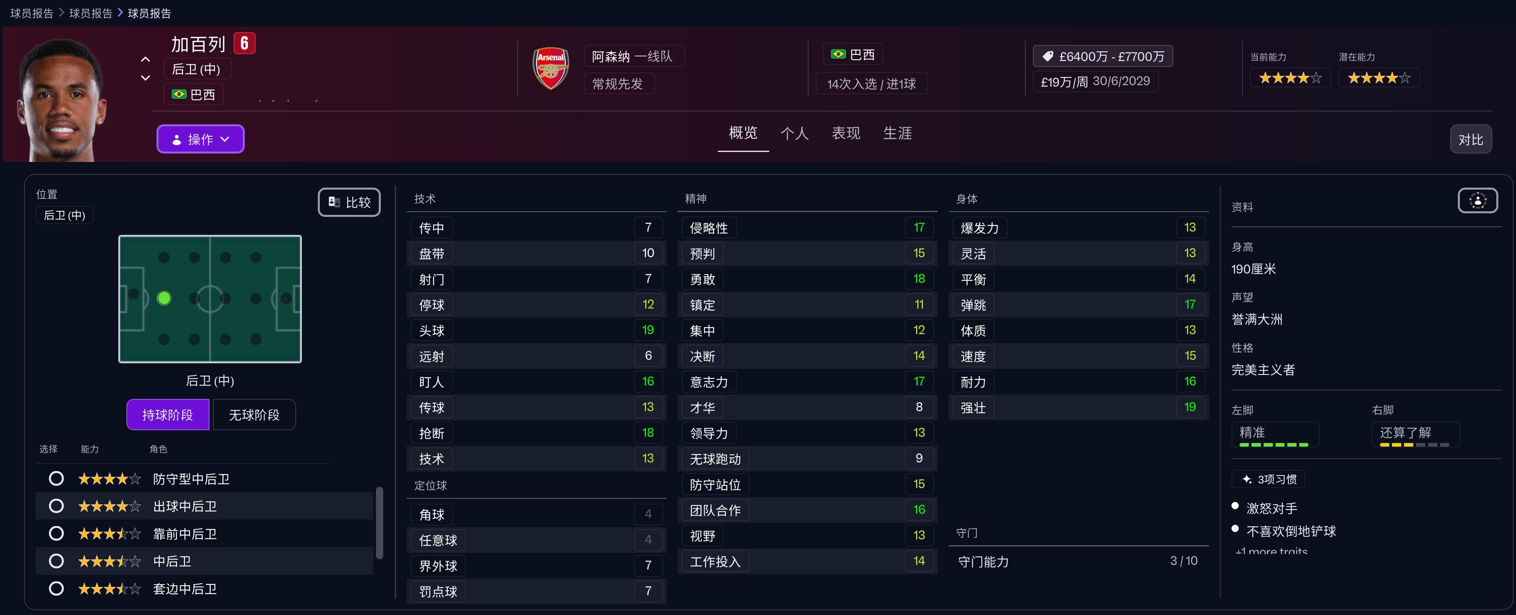Select the 套边中后卫 role radio button
The height and width of the screenshot is (615, 1516).
[x=56, y=589]
